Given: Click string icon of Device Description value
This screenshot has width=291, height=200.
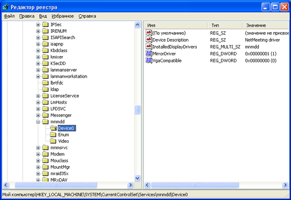Looking at the screenshot, I should pyautogui.click(x=149, y=40).
